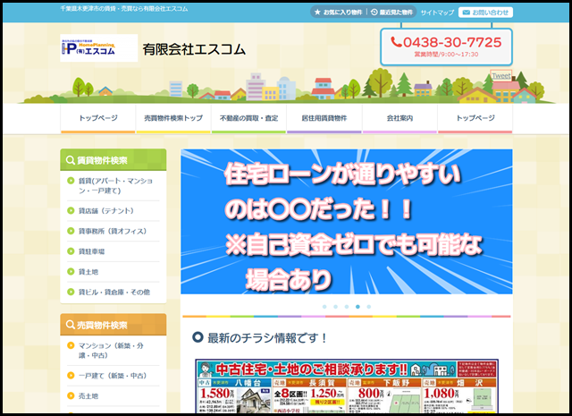Screen dimensions: 572x416
Task: Click the Home Planning エスコム logo
Action: (99, 47)
